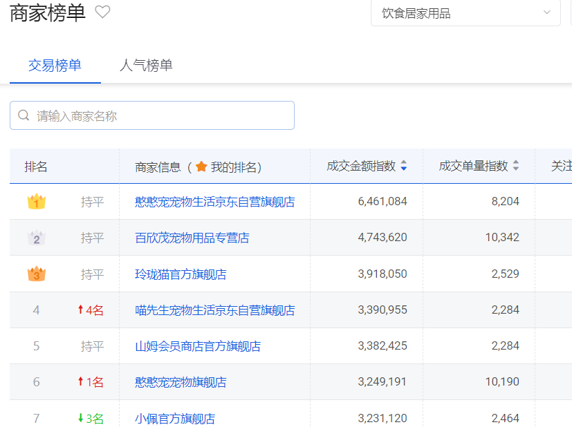Click the silver rank 2 crown badge

point(37,238)
